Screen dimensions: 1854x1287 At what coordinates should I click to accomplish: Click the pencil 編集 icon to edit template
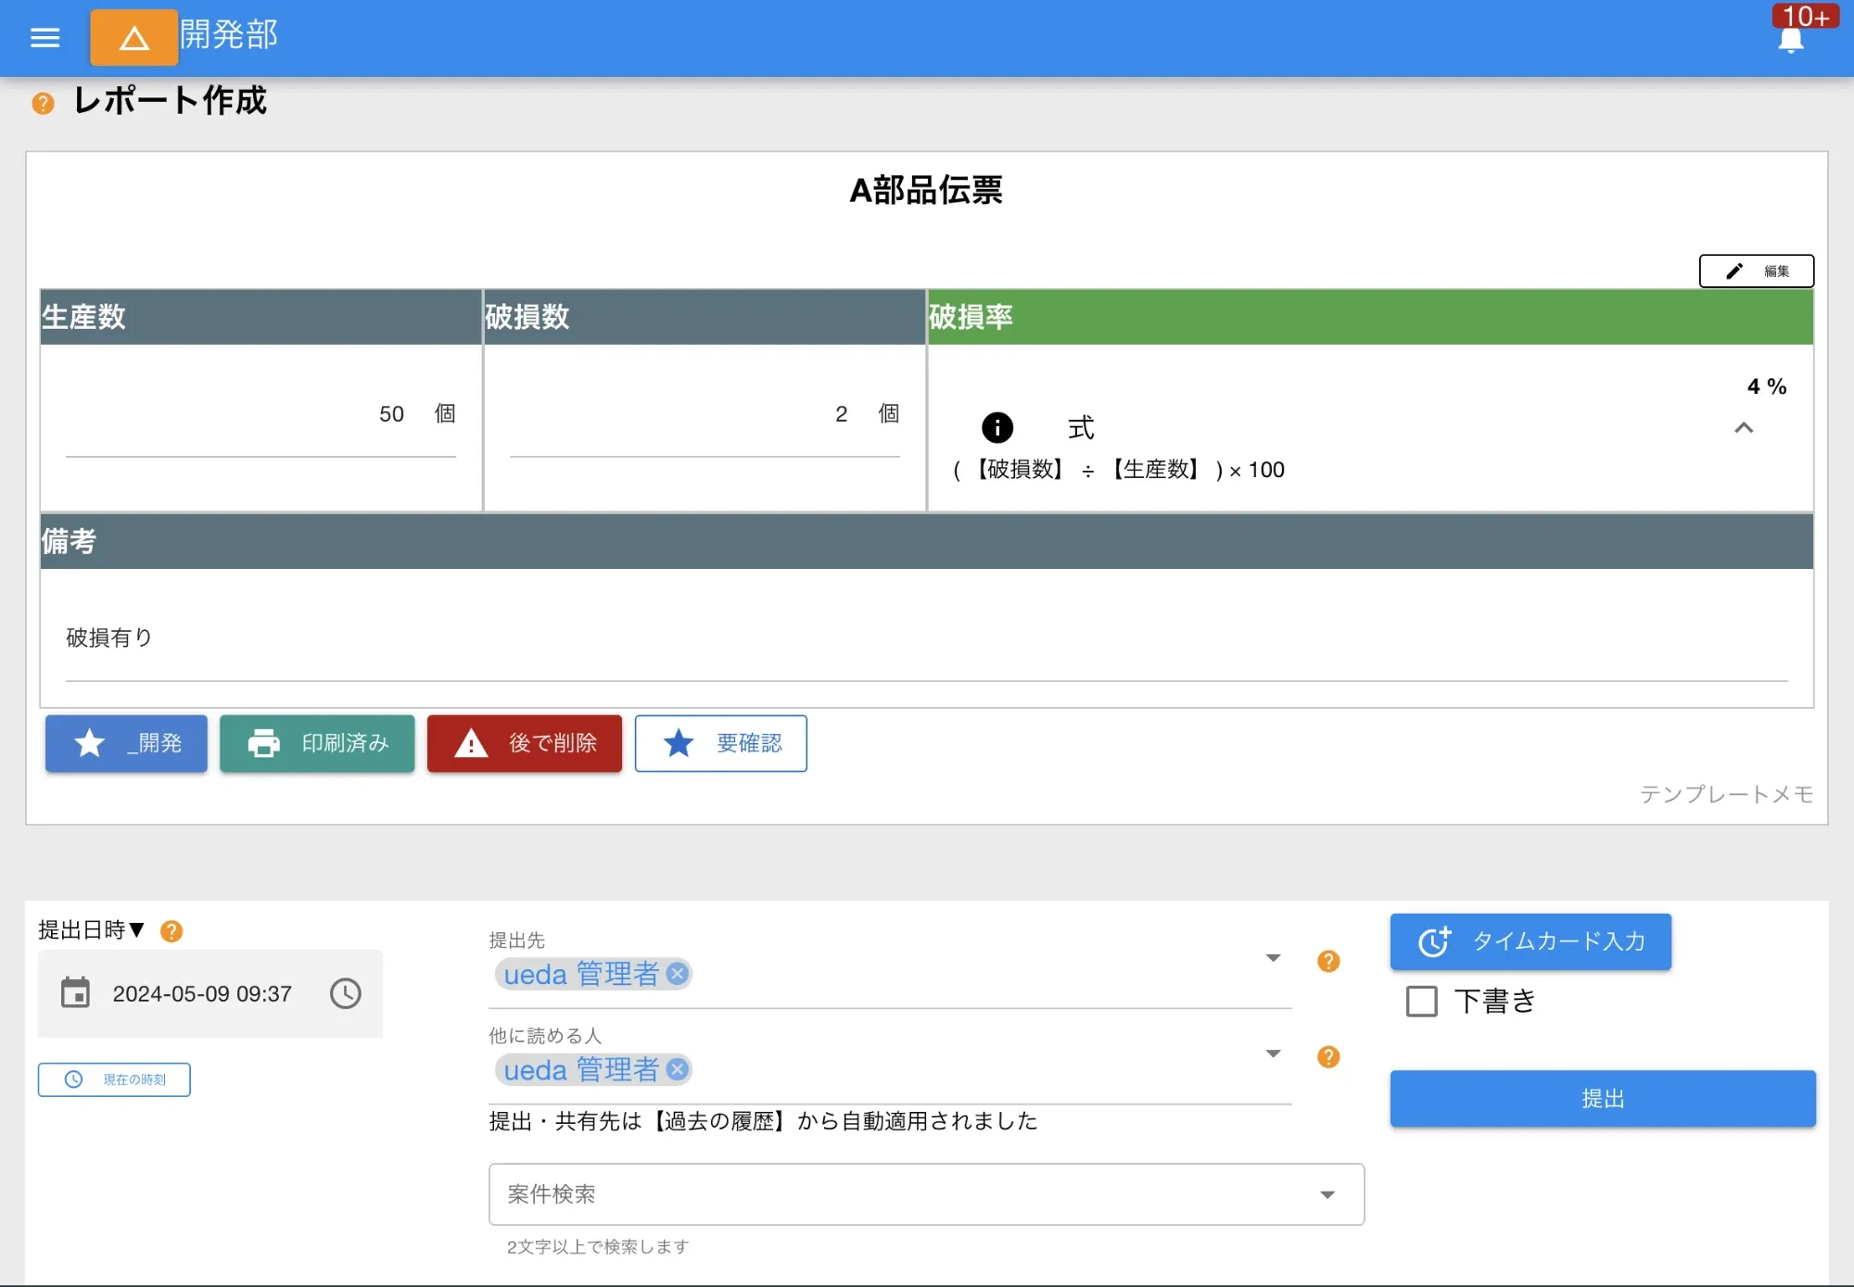tap(1735, 271)
